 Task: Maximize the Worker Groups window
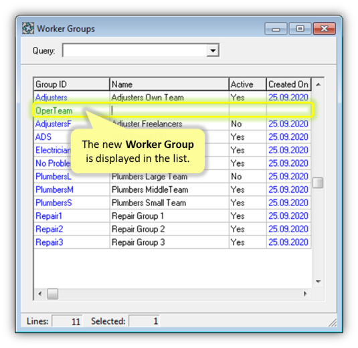click(300, 29)
